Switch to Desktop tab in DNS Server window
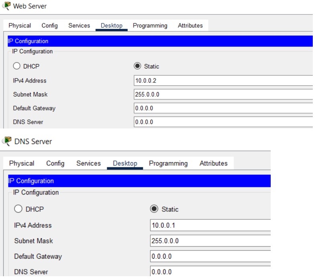Viewport: 316px width, 279px height. (x=125, y=163)
